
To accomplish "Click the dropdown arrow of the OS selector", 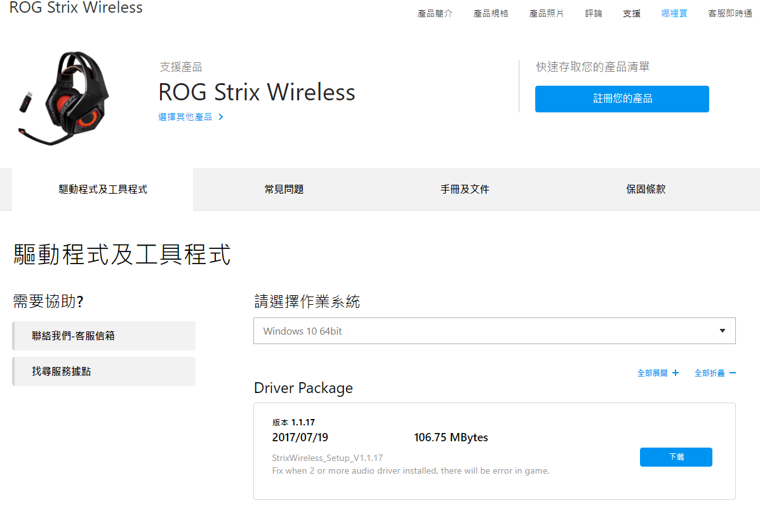I will pyautogui.click(x=722, y=331).
